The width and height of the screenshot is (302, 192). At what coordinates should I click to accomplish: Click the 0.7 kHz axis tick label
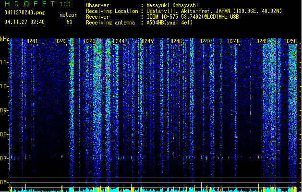point(4,158)
